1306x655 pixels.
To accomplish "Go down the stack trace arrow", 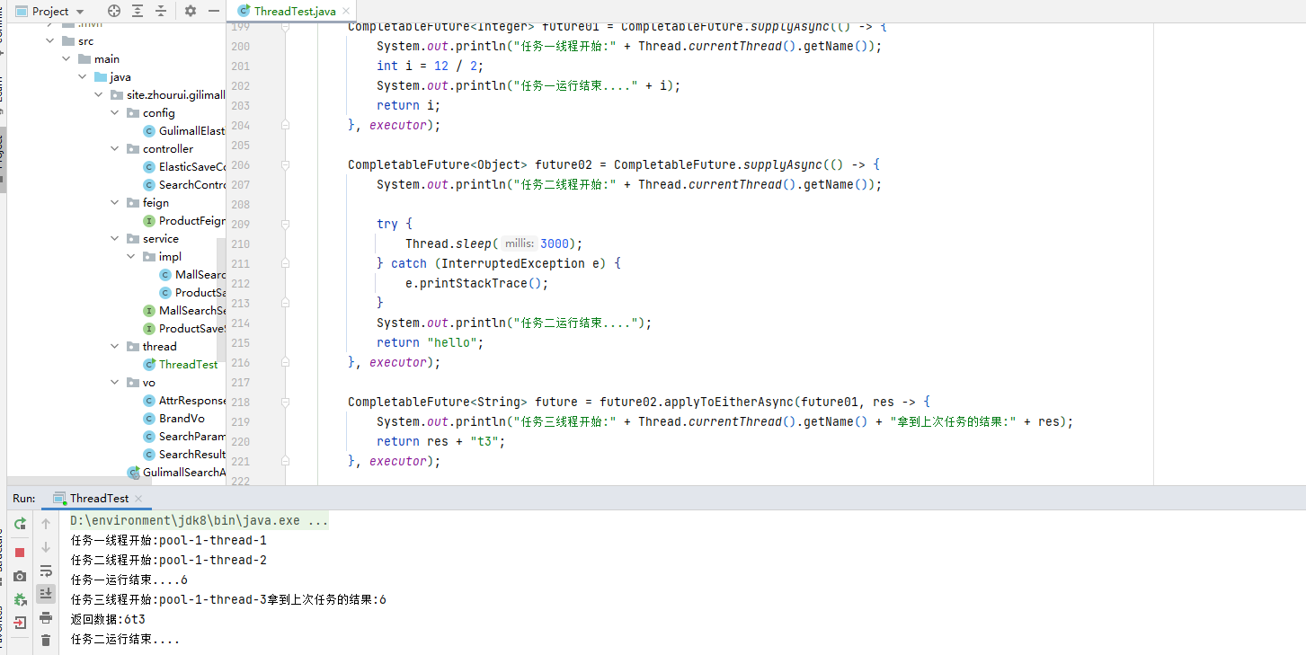I will coord(46,546).
